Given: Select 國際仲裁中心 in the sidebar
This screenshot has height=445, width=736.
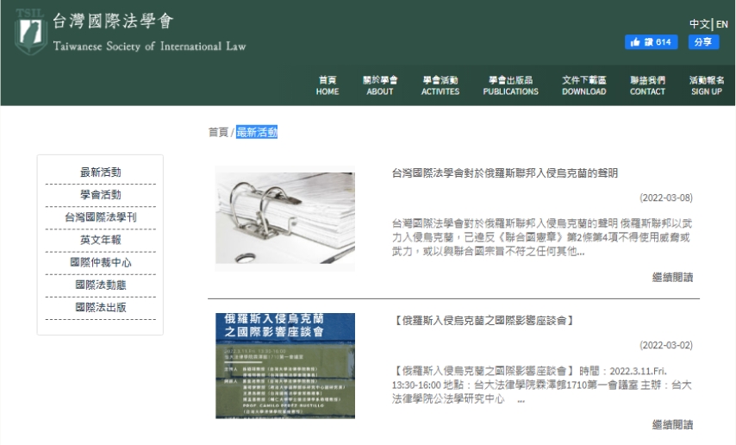Looking at the screenshot, I should click(101, 262).
